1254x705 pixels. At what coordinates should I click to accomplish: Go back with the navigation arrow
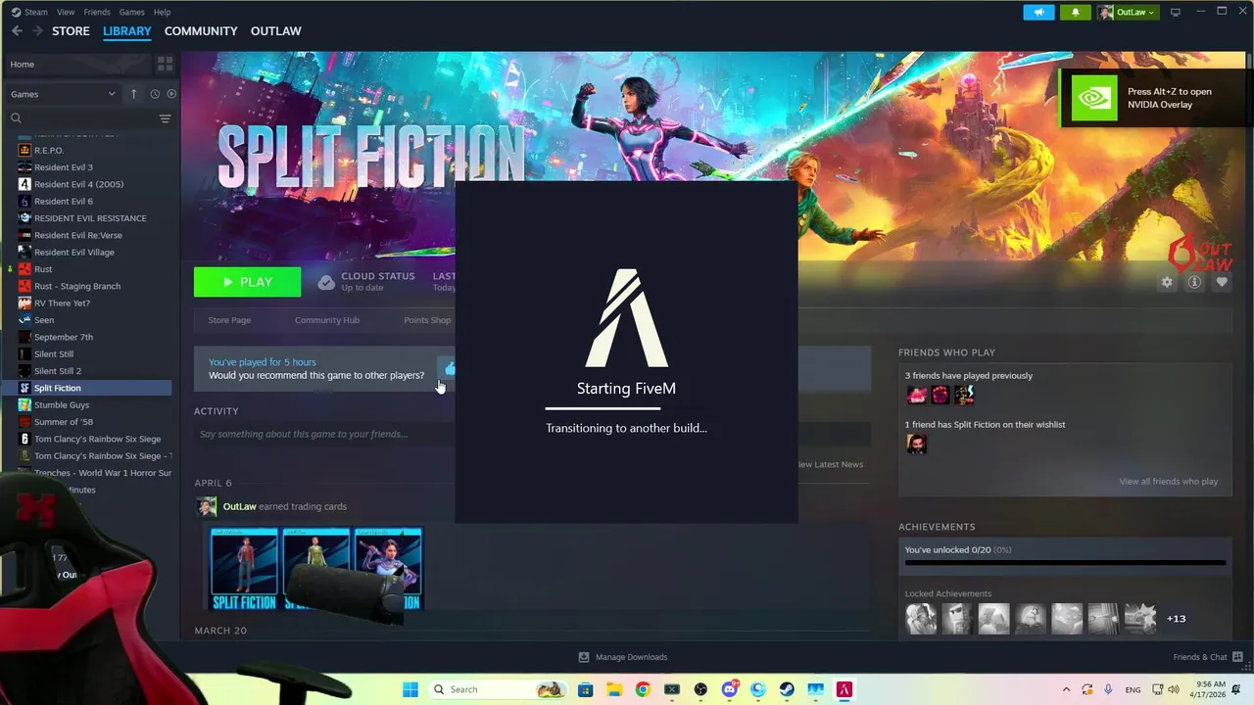tap(17, 31)
